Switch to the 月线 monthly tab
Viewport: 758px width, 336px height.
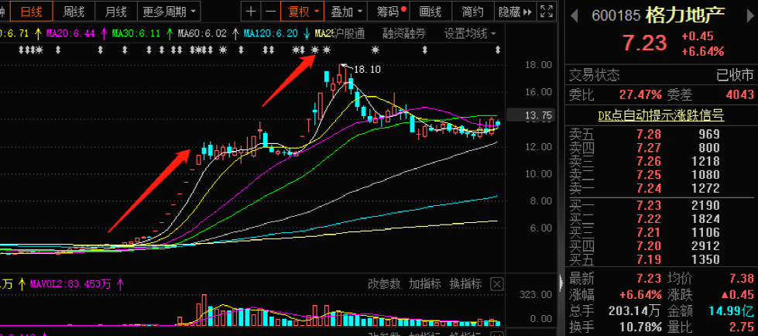(x=115, y=12)
